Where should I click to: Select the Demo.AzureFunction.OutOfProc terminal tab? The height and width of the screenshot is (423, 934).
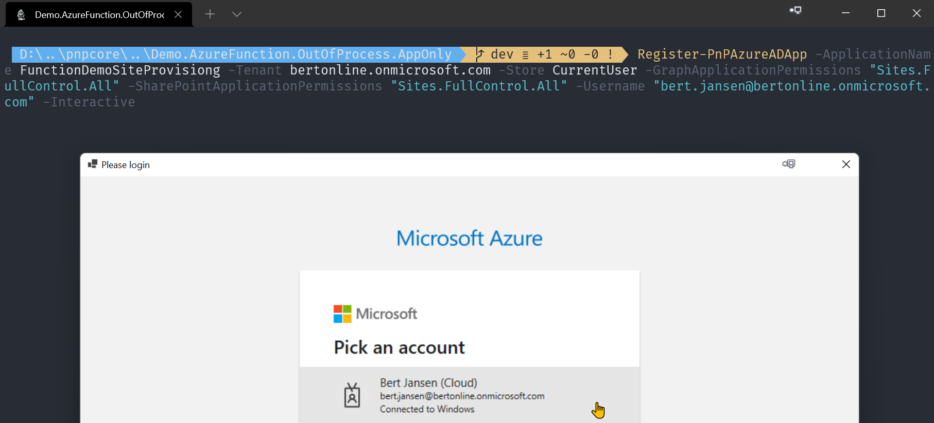98,14
